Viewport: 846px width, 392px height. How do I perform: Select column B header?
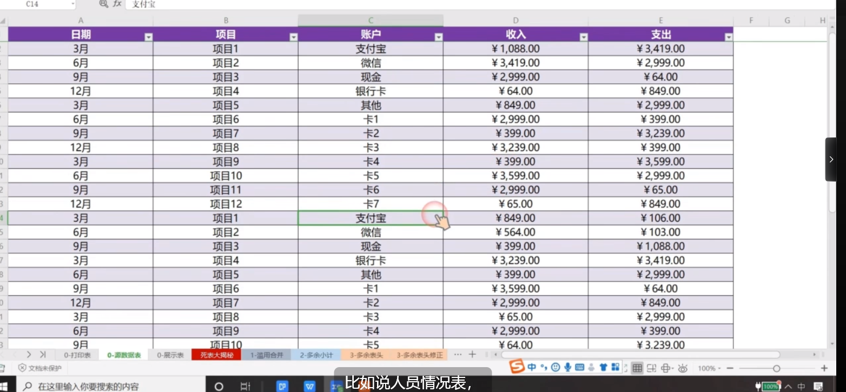point(226,21)
